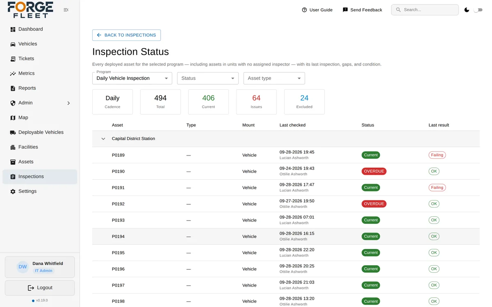
Task: Click the Inspections clipboard icon
Action: pyautogui.click(x=13, y=177)
